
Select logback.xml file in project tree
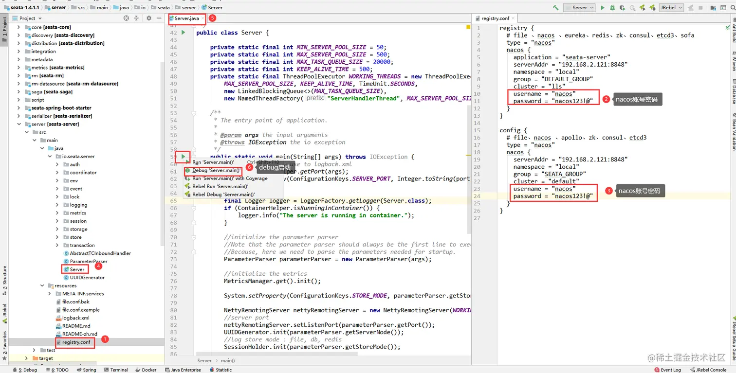pos(75,318)
